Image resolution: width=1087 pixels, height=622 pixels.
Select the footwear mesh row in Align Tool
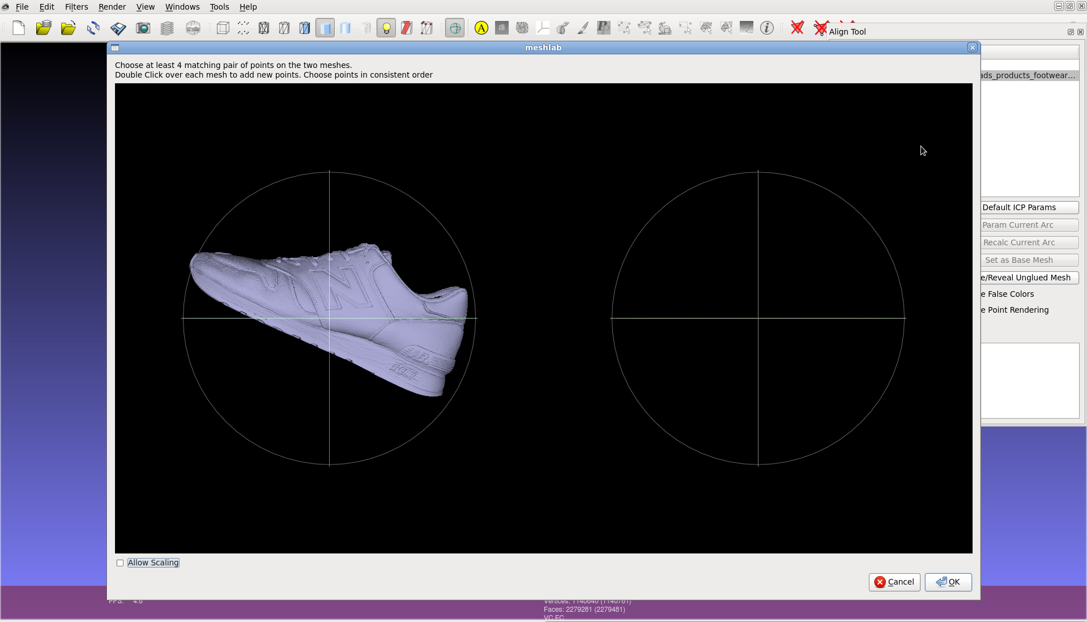tap(1029, 75)
